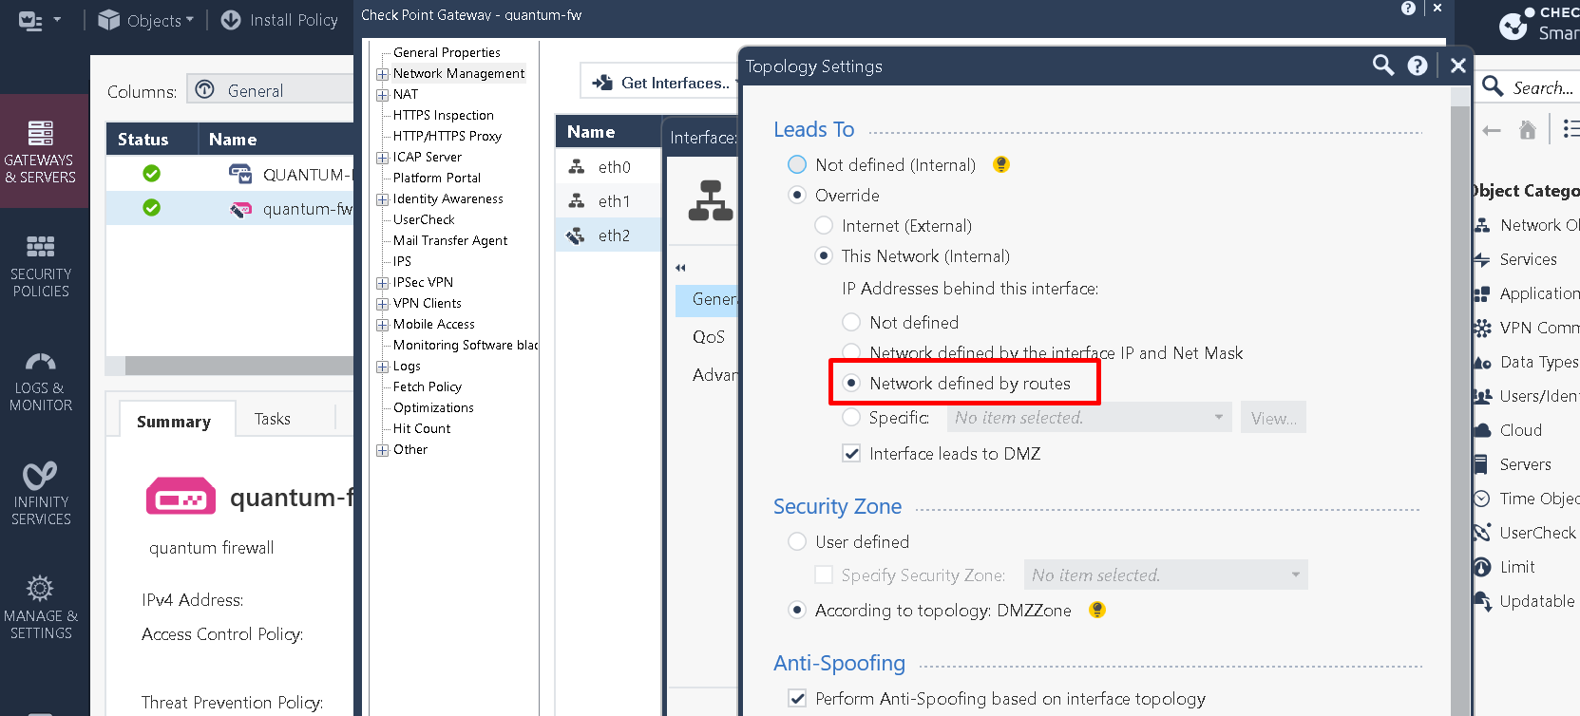This screenshot has height=716, width=1580.
Task: Select Override radio button
Action: [797, 195]
